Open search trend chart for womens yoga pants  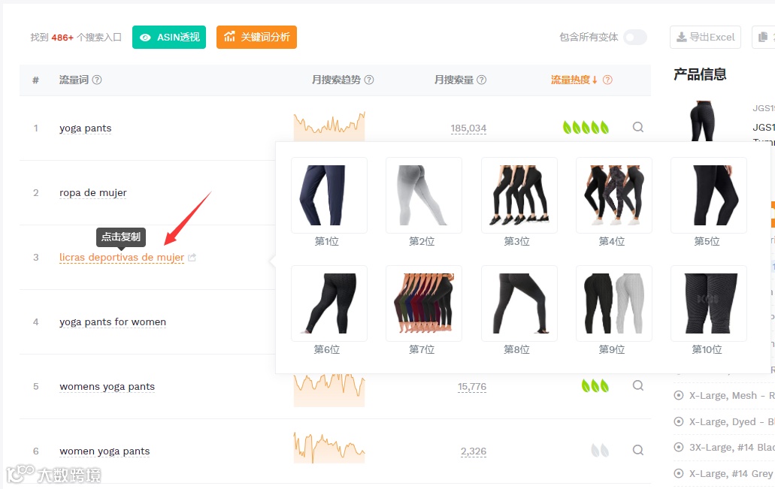329,390
